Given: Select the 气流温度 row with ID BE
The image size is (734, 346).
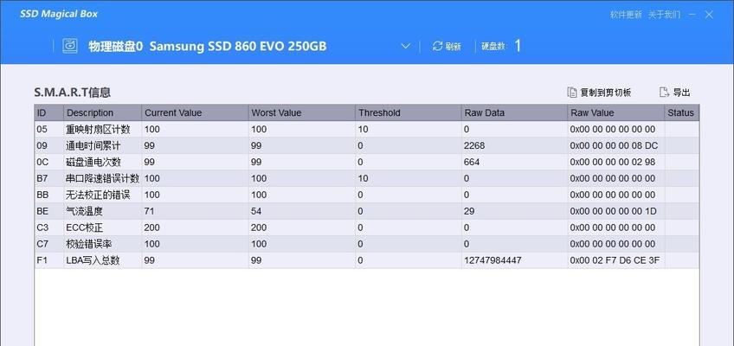Looking at the screenshot, I should point(367,211).
